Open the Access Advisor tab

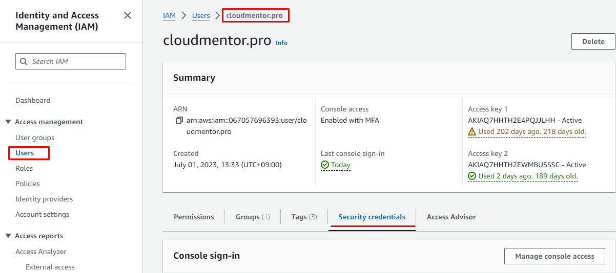pos(451,217)
